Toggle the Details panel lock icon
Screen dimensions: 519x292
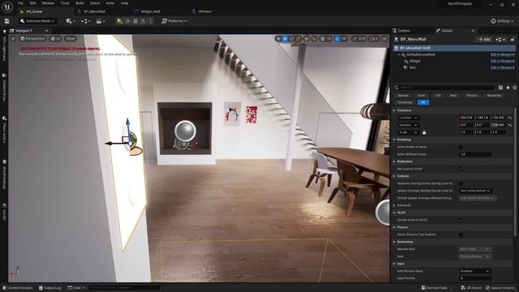click(x=513, y=40)
